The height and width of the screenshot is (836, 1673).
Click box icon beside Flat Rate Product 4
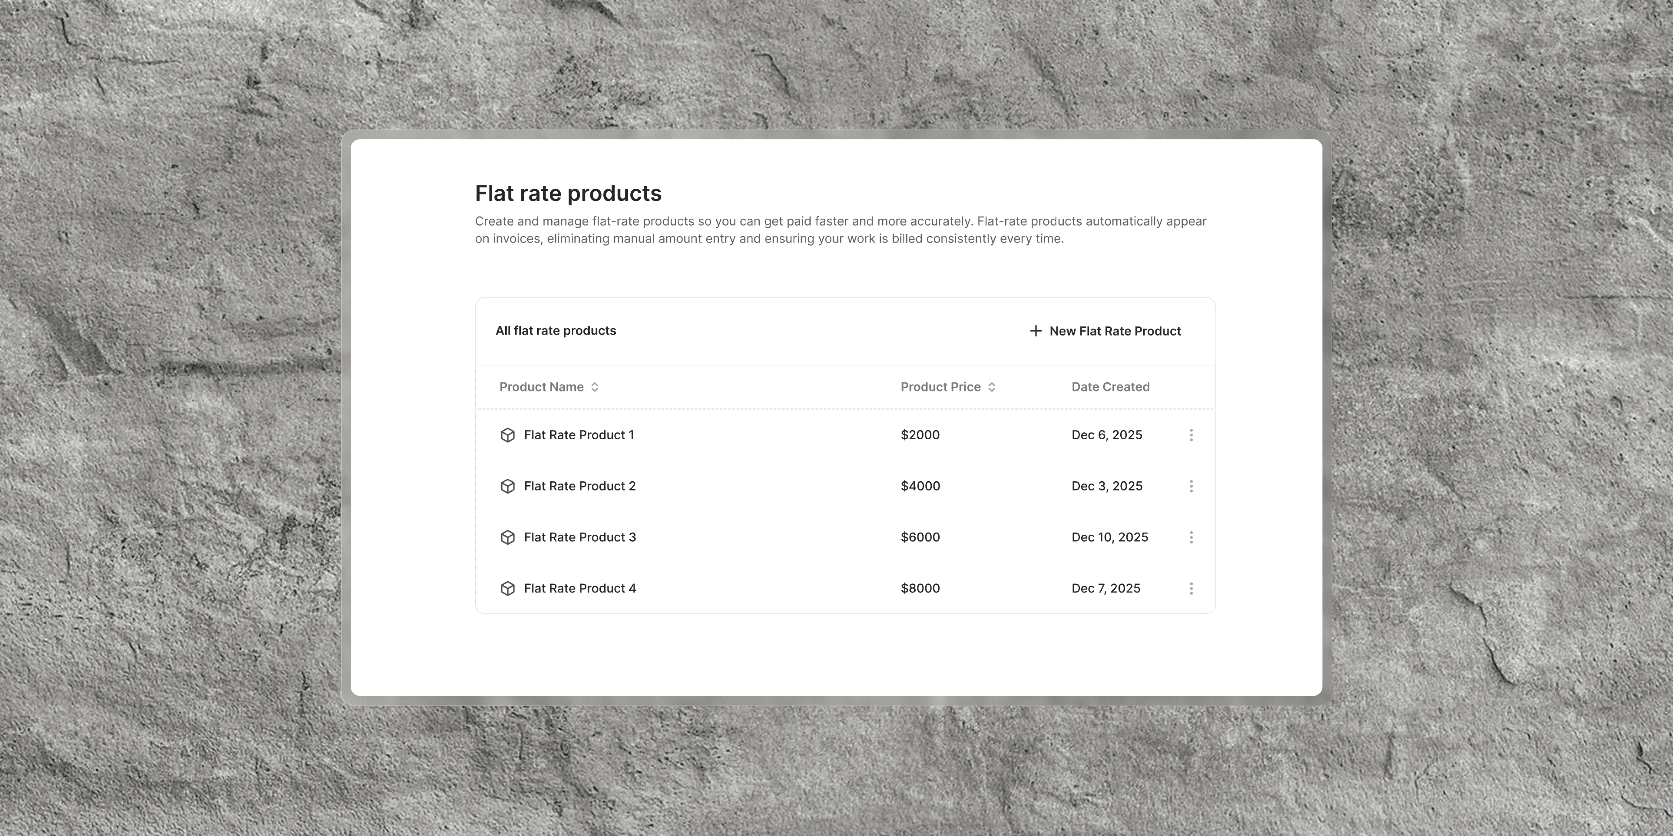click(x=507, y=588)
